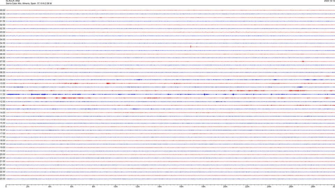This screenshot has width=335, height=188.
Task: Select the '00:00' trace time label
Action: pos(2,10)
